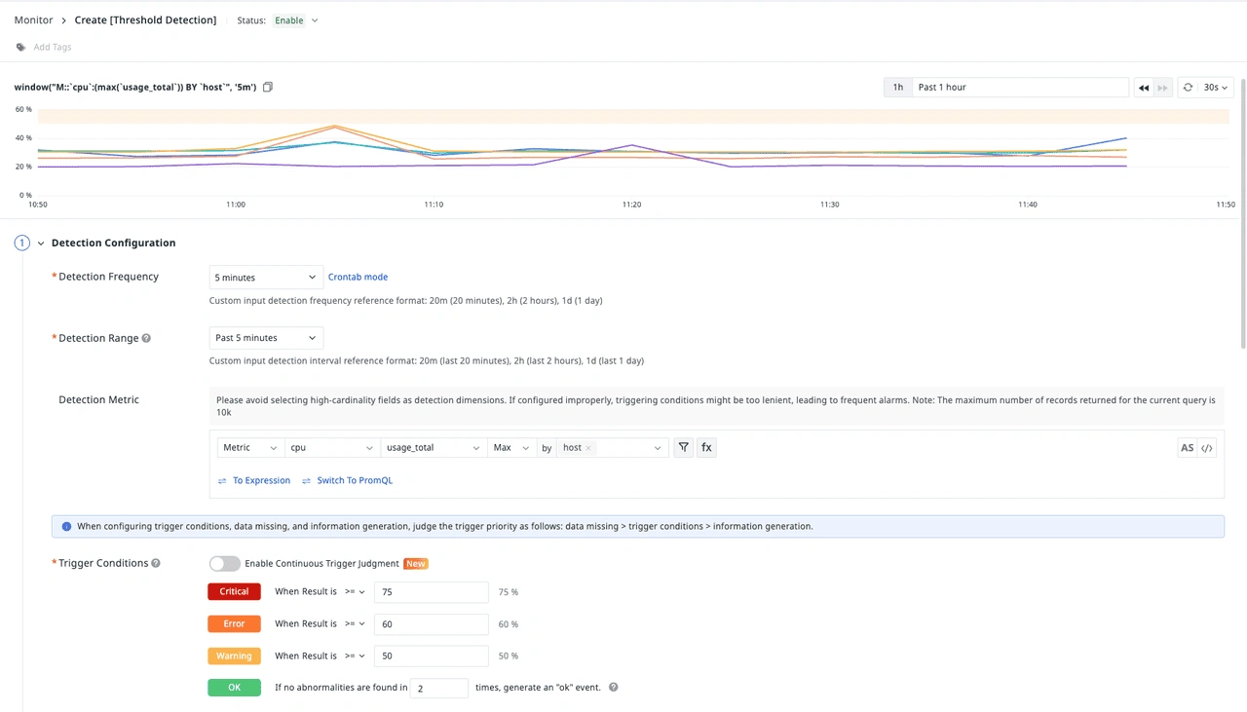This screenshot has height=712, width=1247.
Task: Click the Add Tags tag icon
Action: pyautogui.click(x=21, y=47)
